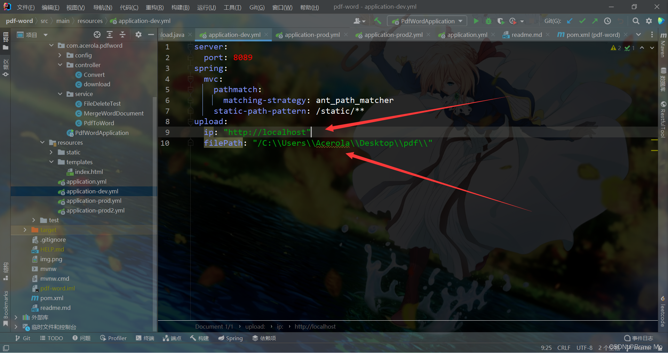Open the Profiler tool window
This screenshot has width=668, height=353.
point(113,338)
